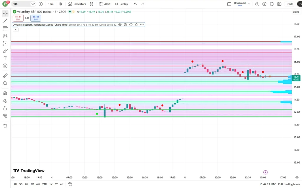Click the 15.41 SELL button

(x=18, y=18)
